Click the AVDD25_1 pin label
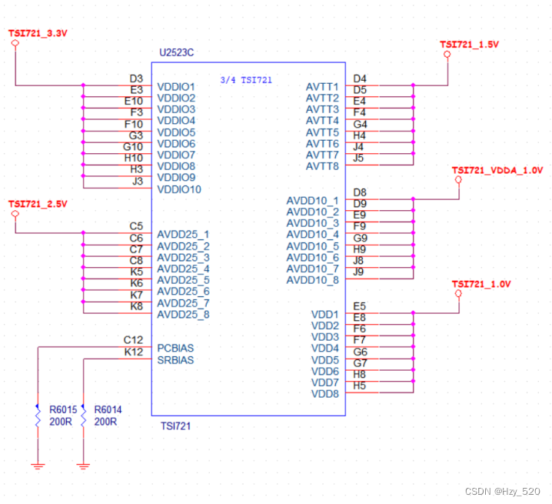Screen dimensions: 552x504 [183, 234]
